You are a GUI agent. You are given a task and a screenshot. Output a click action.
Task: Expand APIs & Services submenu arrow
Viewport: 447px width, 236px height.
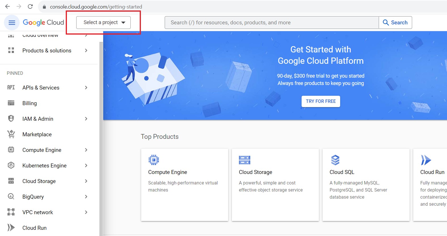click(x=86, y=88)
